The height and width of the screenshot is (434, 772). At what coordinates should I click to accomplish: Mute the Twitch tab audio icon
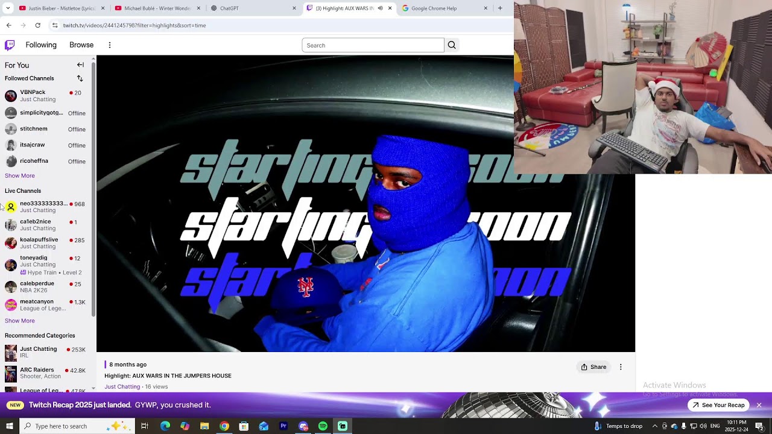(380, 8)
